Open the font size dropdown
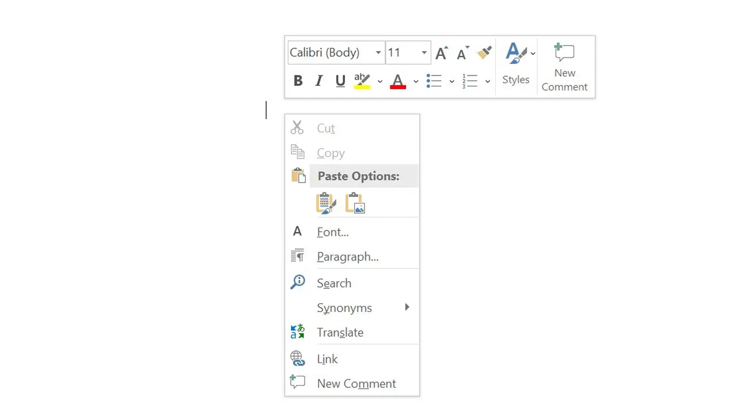This screenshot has width=737, height=415. (x=424, y=52)
